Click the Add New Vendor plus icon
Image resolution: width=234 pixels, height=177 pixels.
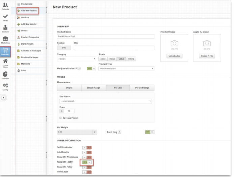[x=19, y=24]
